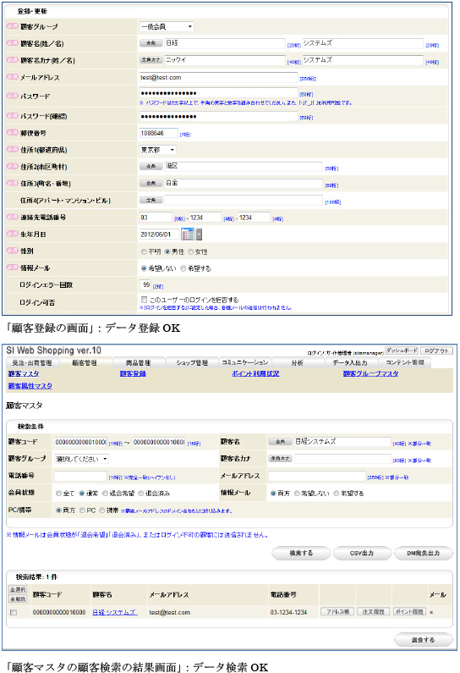460x673 pixels.
Task: Click the メールアドレス field with test@test.com
Action: [x=219, y=78]
